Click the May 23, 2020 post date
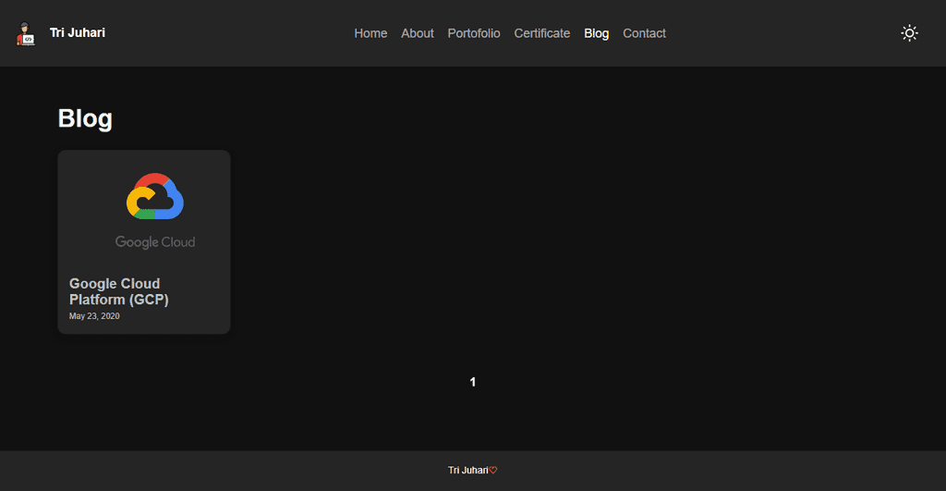 [x=94, y=316]
